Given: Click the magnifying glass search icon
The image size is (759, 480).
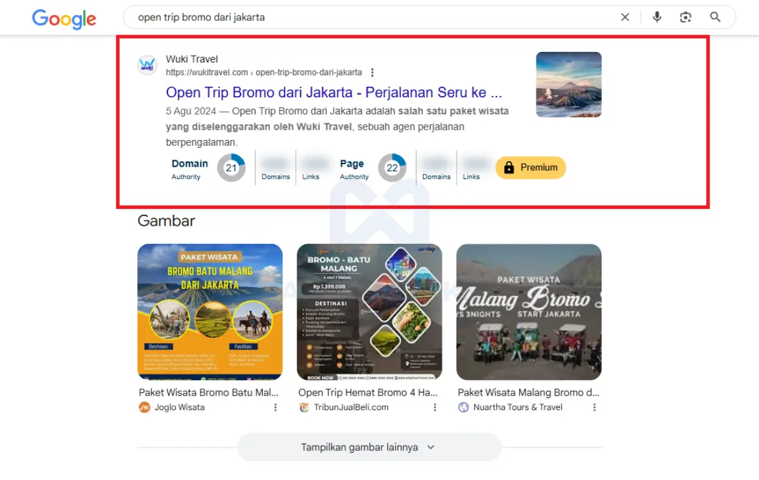Looking at the screenshot, I should 715,18.
